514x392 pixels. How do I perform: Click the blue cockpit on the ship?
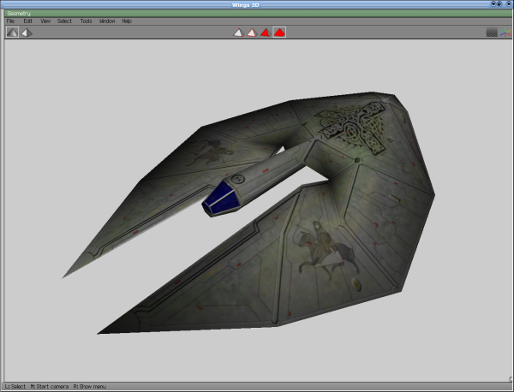pyautogui.click(x=219, y=197)
